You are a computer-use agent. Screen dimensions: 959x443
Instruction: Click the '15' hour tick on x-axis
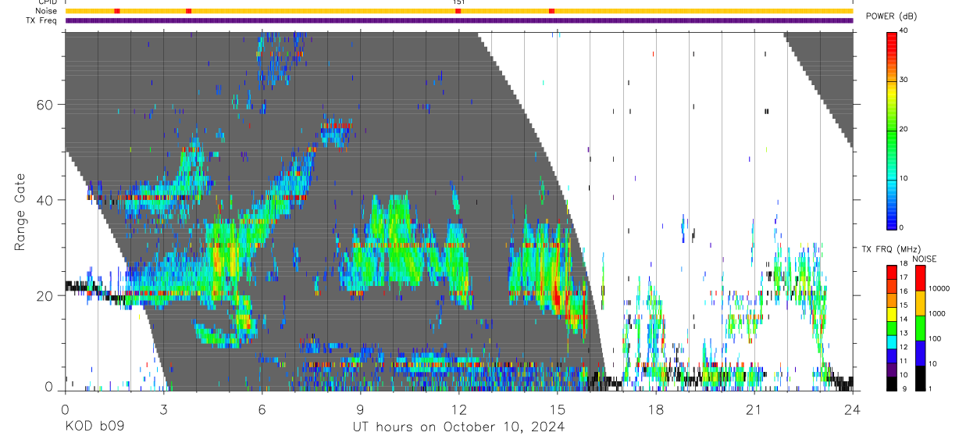coord(557,409)
